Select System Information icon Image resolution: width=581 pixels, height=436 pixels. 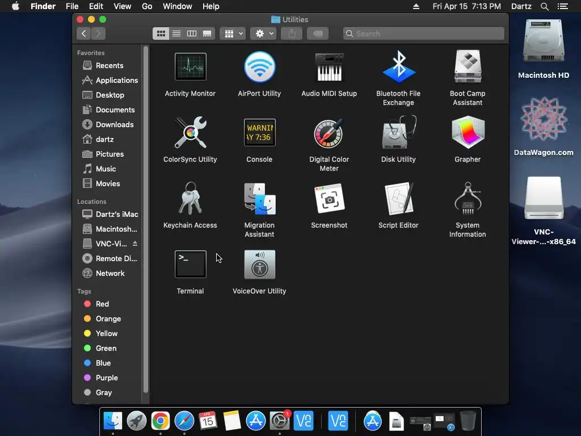[x=468, y=199]
